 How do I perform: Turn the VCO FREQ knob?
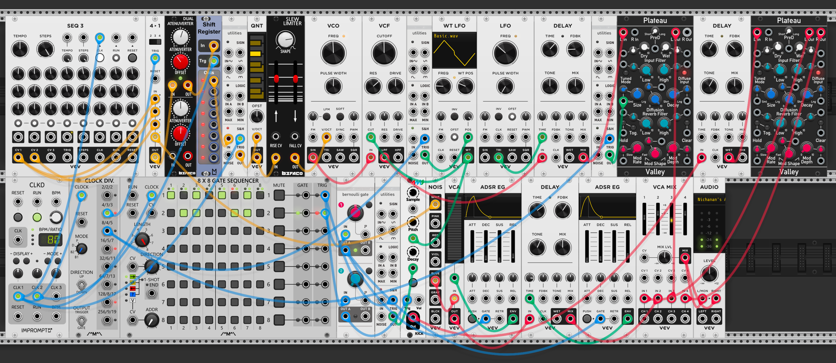click(333, 53)
